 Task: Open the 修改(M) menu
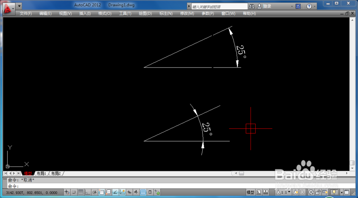pyautogui.click(x=187, y=14)
